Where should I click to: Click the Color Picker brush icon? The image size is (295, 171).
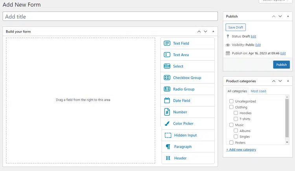click(x=167, y=123)
